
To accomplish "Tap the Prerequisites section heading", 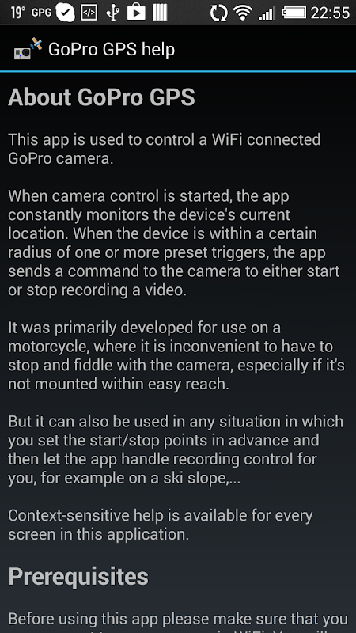I will coord(78,578).
